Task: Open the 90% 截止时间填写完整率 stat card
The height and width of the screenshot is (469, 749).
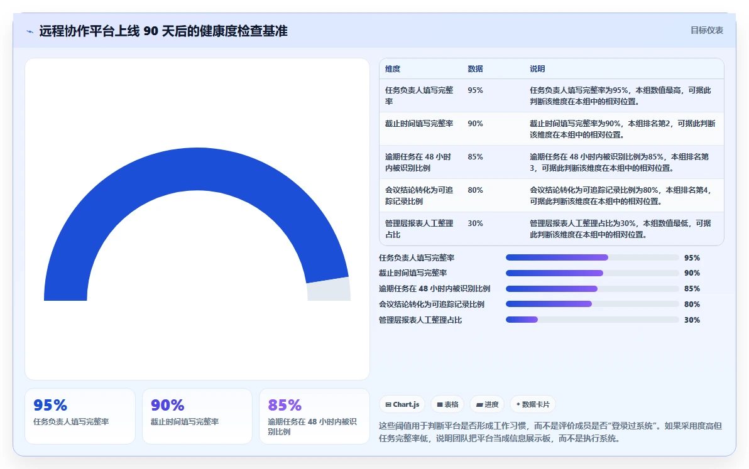Action: 197,416
